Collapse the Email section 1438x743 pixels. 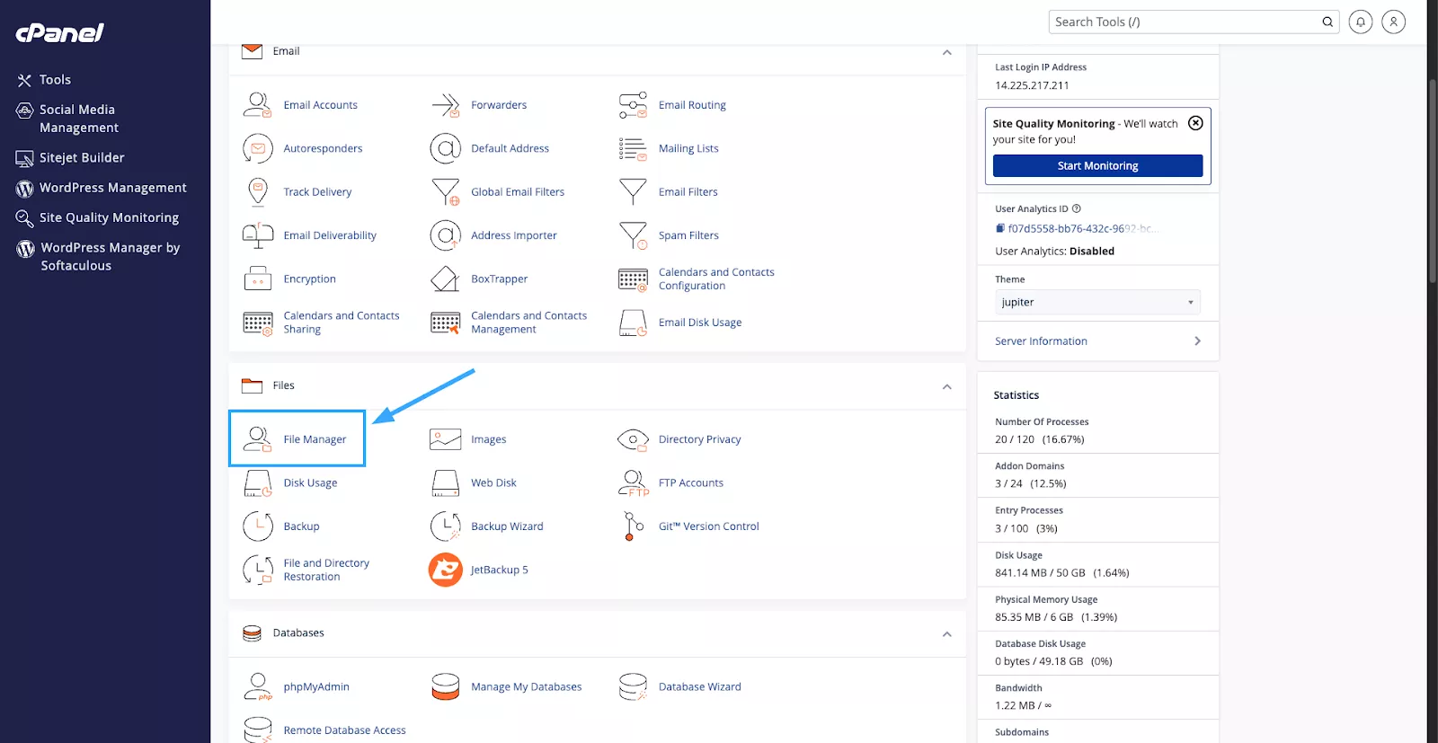pos(946,52)
